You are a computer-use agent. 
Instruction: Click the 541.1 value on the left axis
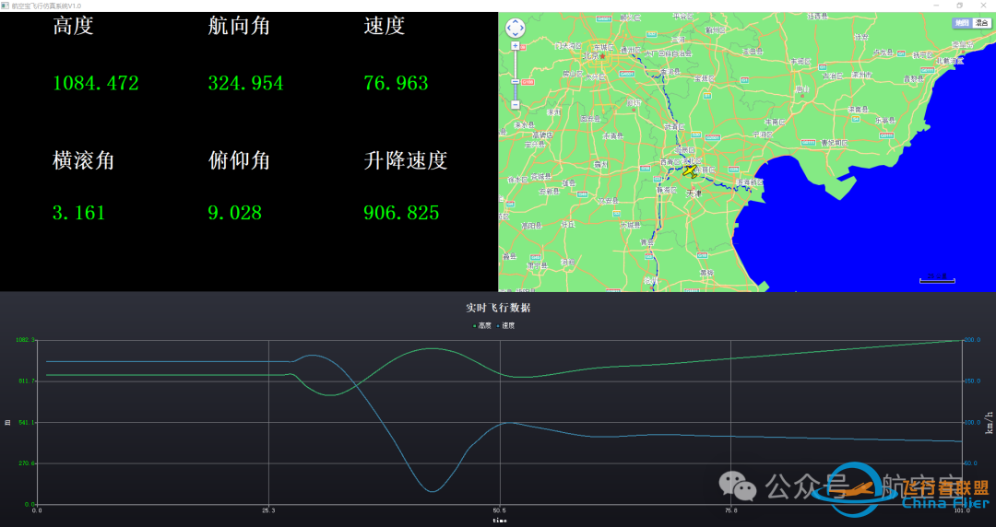pyautogui.click(x=27, y=422)
